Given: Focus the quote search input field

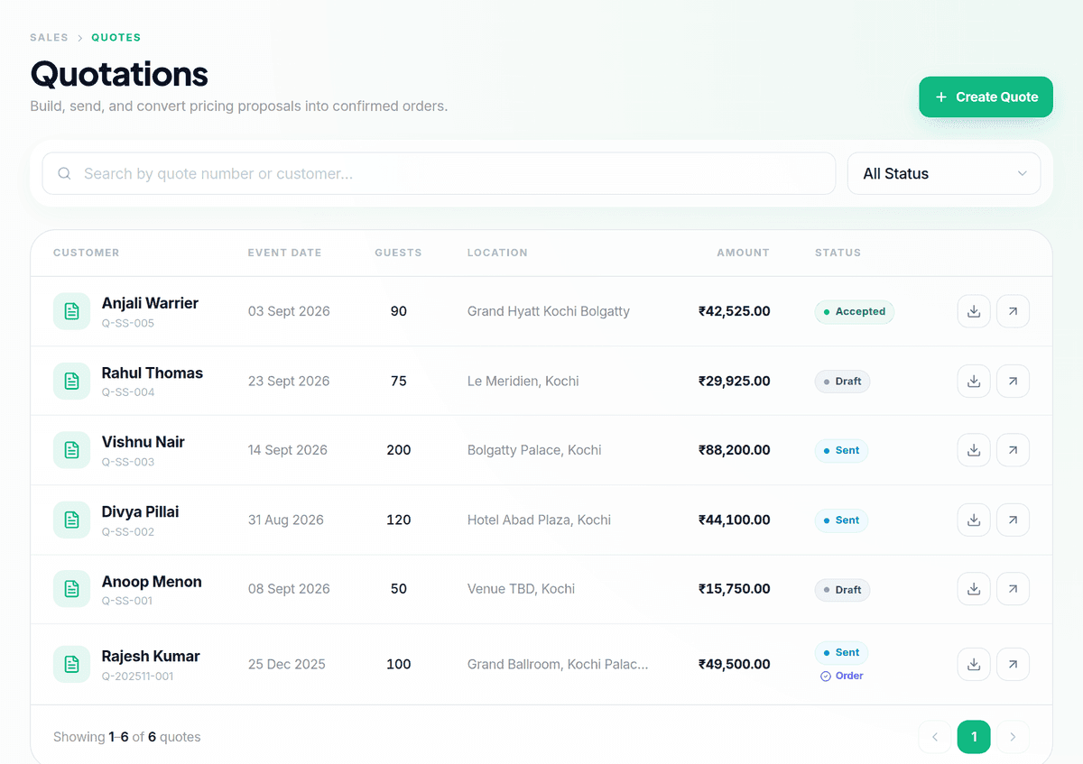Looking at the screenshot, I should coord(439,173).
